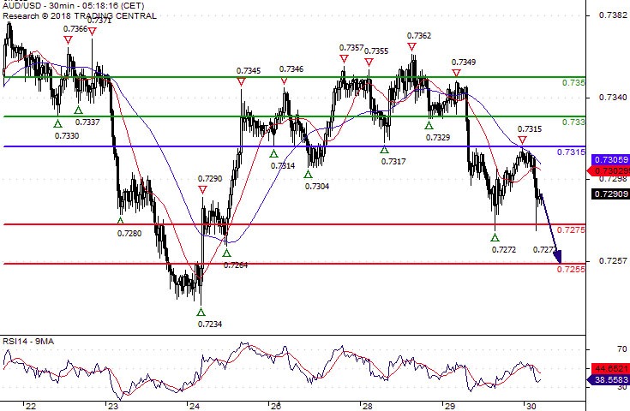Click the red triangle beneath the 0.7349 label
Screen dimensions: 630x411
pyautogui.click(x=456, y=73)
